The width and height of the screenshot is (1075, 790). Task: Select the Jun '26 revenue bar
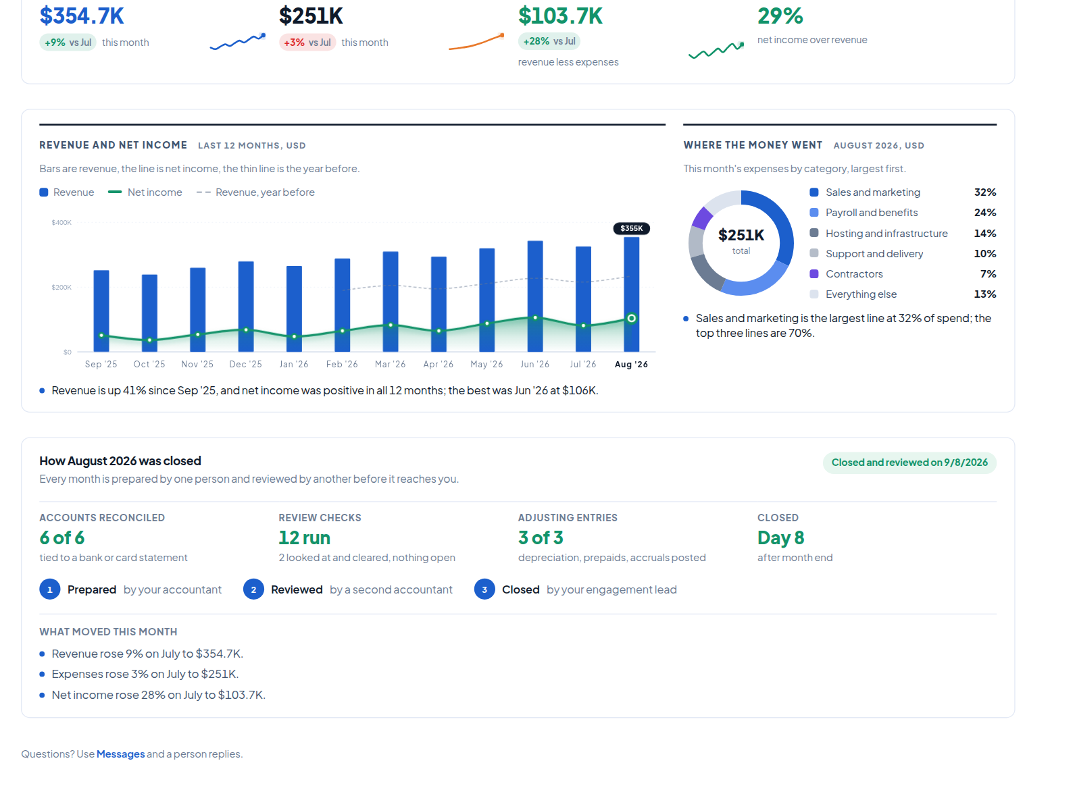[x=535, y=296]
